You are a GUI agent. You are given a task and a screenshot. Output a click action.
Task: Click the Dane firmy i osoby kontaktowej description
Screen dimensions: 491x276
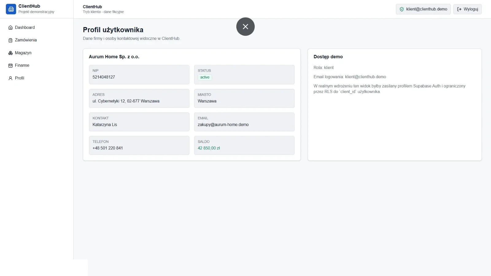131,38
